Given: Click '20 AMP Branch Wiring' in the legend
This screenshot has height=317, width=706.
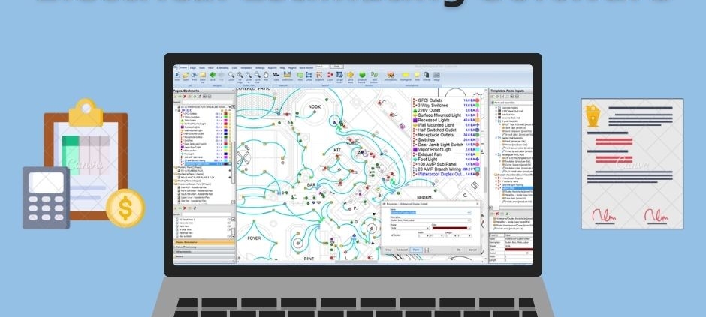Looking at the screenshot, I should (439, 169).
